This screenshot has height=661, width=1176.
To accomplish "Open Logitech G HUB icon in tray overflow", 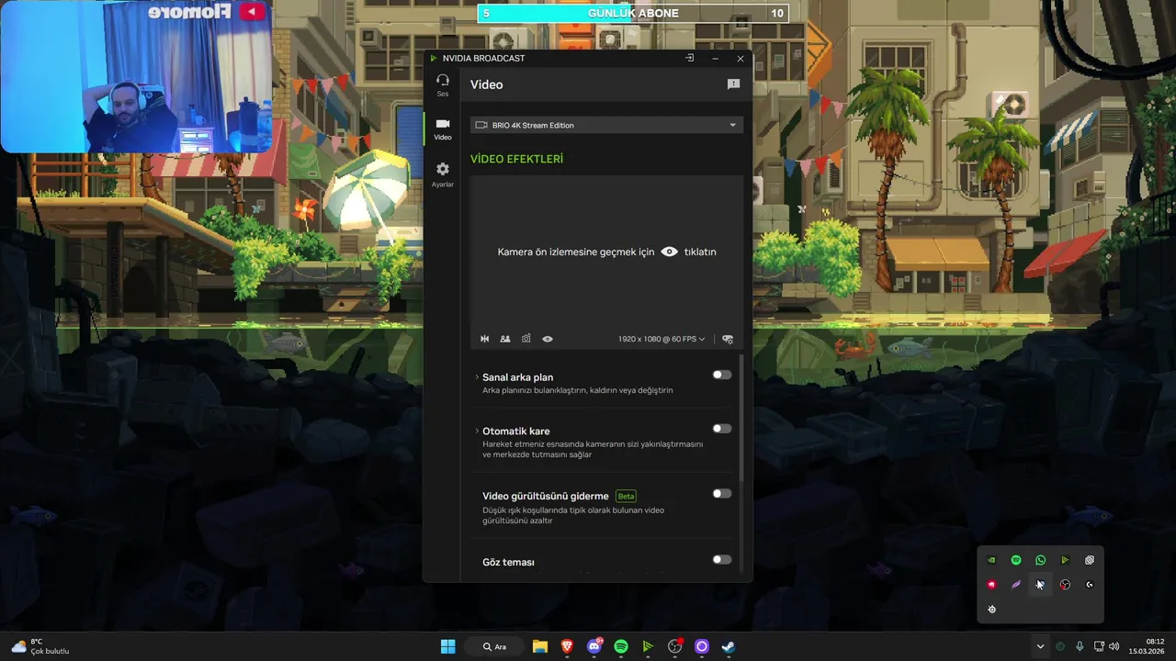I will 1090,585.
